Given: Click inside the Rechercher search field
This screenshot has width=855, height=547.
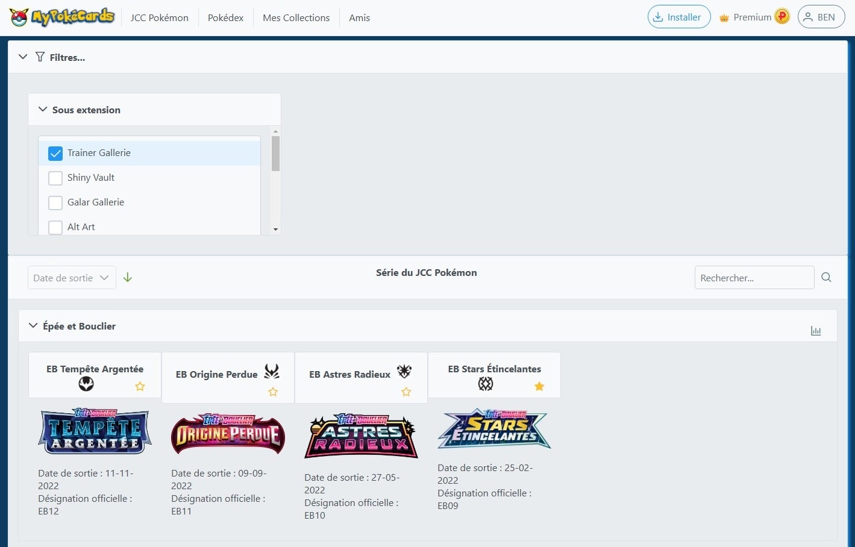Looking at the screenshot, I should tap(753, 277).
